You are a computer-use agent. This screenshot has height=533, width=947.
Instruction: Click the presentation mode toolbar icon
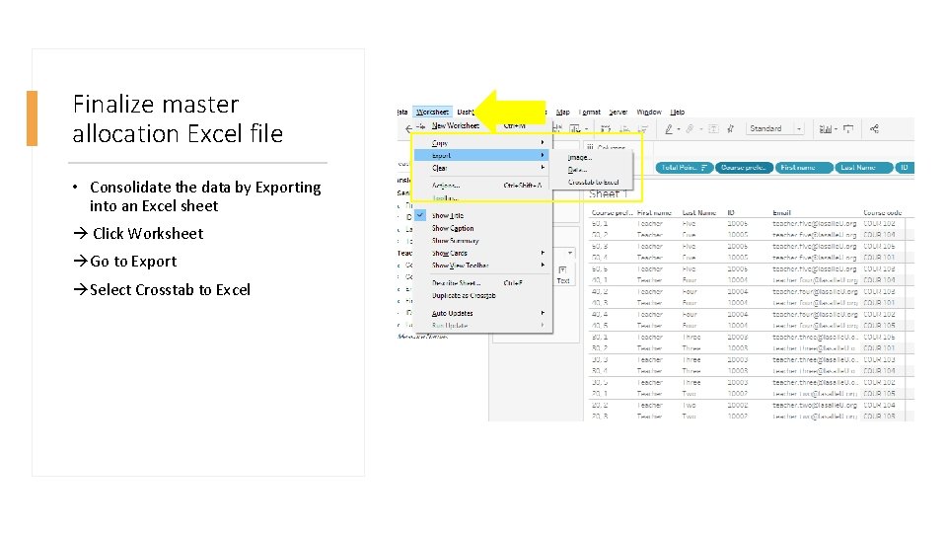coord(848,128)
